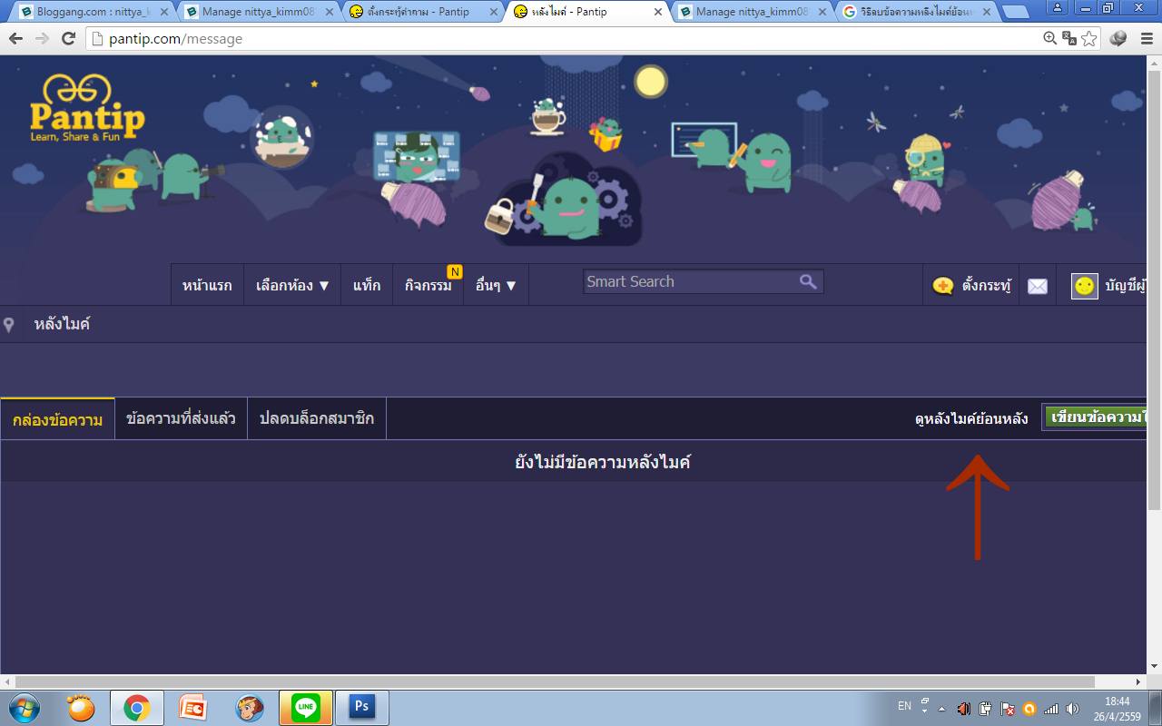
Task: Close the Google search browser tab
Action: (987, 12)
